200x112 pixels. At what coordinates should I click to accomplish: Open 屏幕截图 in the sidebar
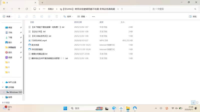12,47
